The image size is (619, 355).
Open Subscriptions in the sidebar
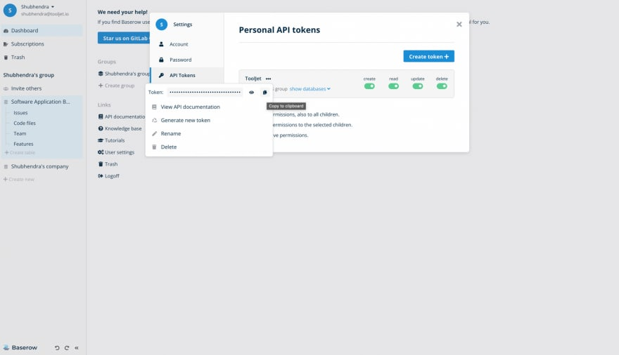41,44
